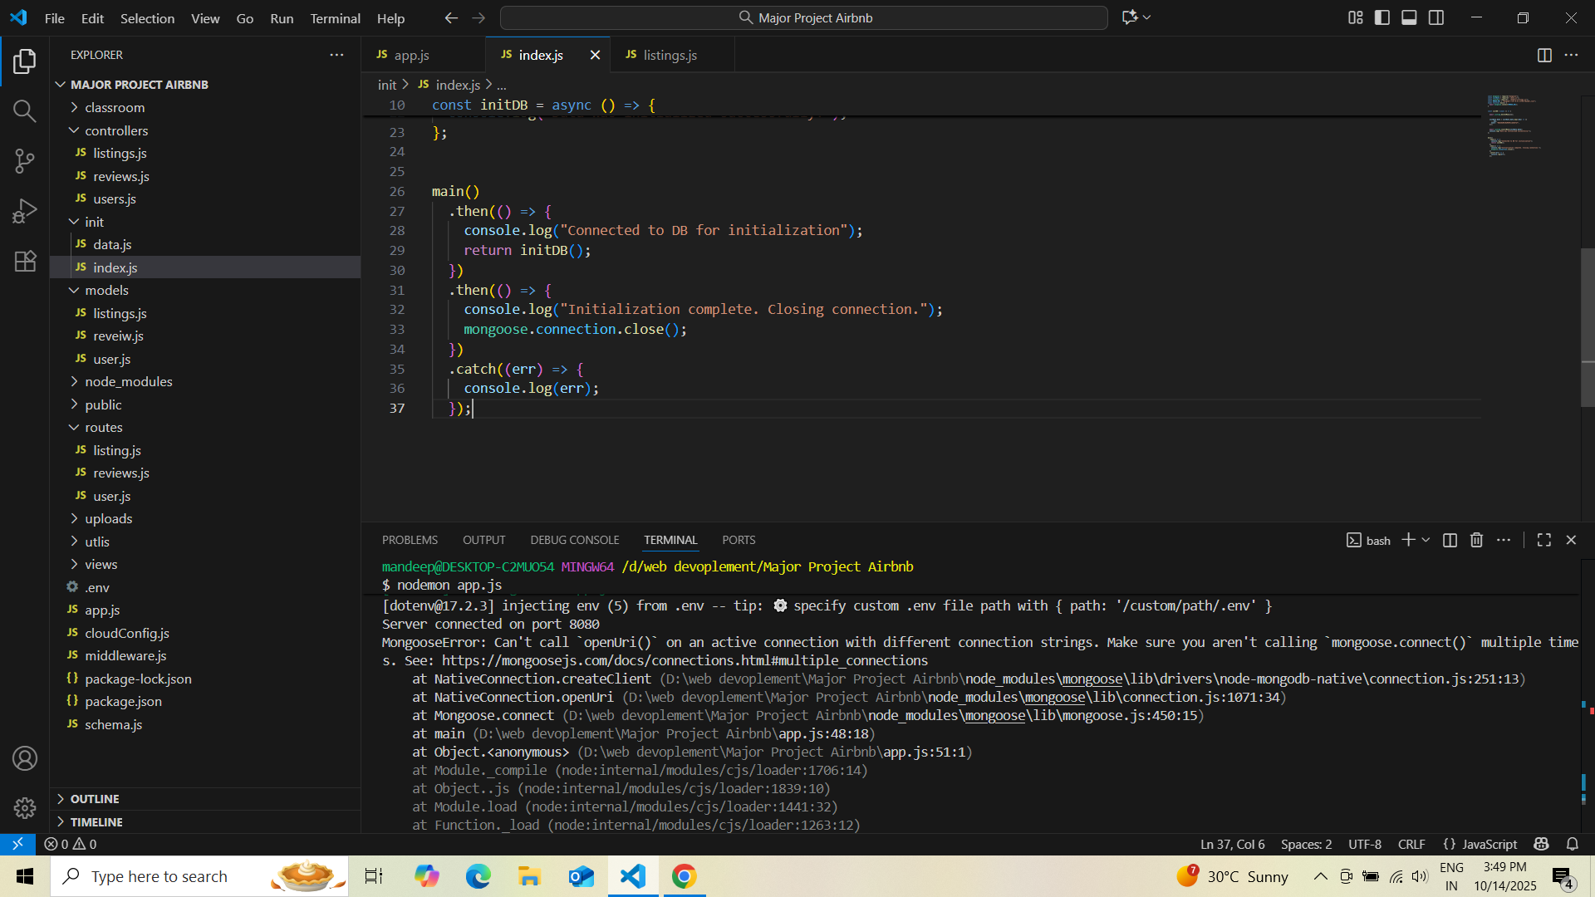This screenshot has height=897, width=1595.
Task: Open the Extensions view
Action: (x=25, y=261)
